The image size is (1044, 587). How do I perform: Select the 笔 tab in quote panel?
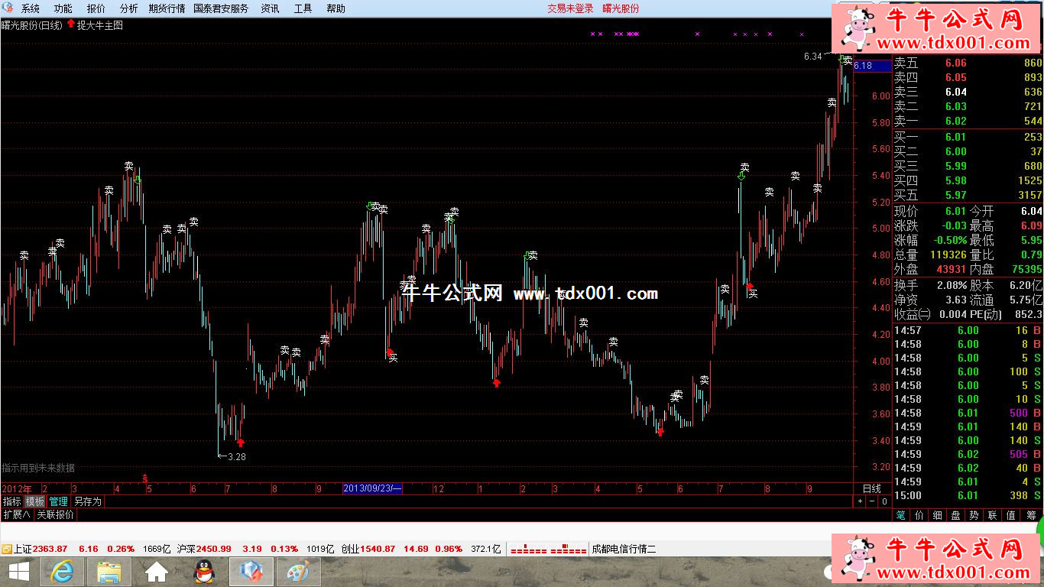901,515
